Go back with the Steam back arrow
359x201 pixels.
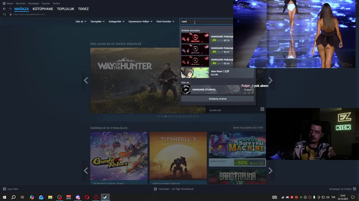tap(4, 9)
